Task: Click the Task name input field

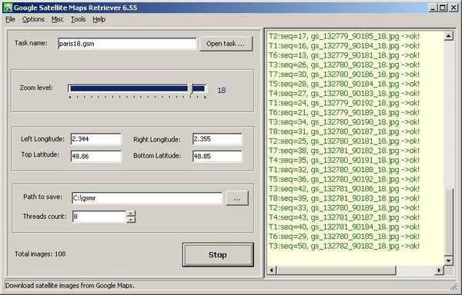Action: tap(127, 44)
